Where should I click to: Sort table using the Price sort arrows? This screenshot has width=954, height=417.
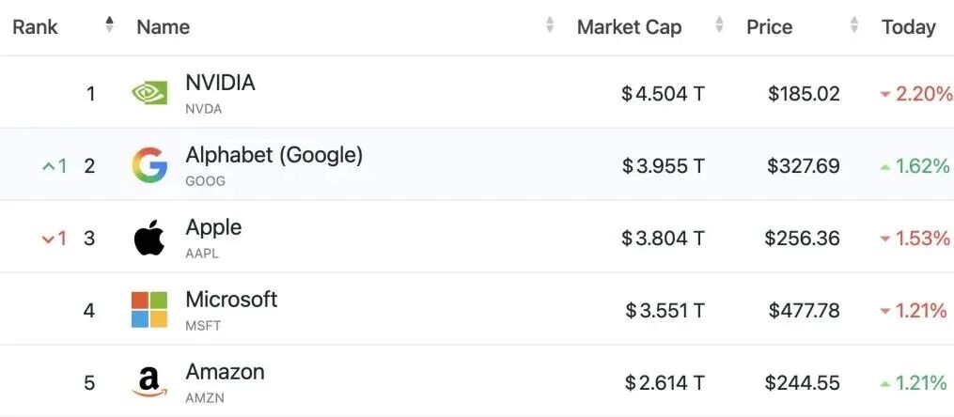pyautogui.click(x=854, y=25)
